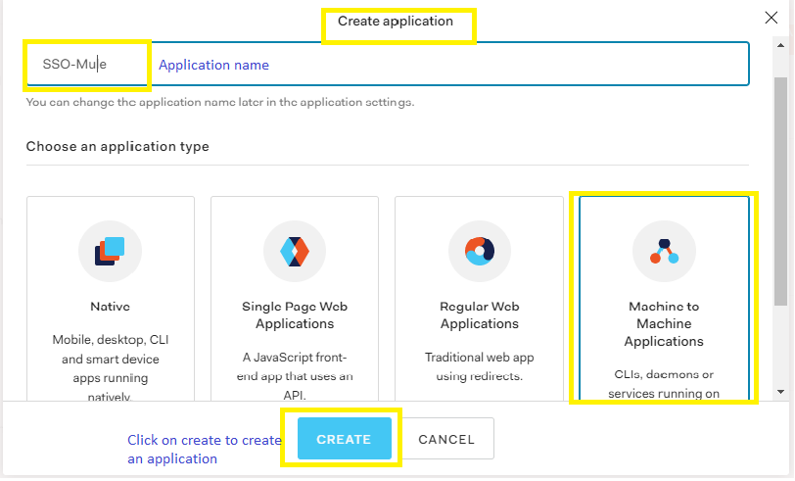Image resolution: width=795 pixels, height=481 pixels.
Task: Click the JavaScript front-end app description
Action: [295, 367]
